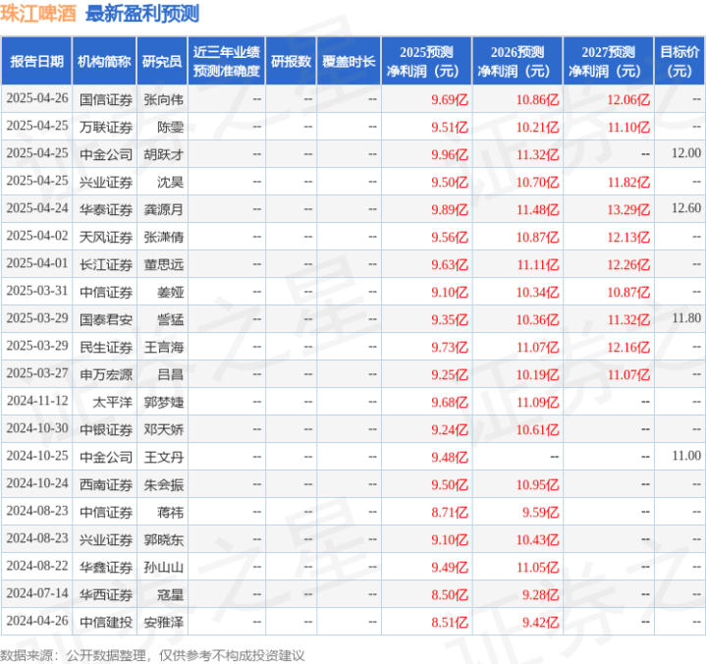706x664 pixels.
Task: Select 万联证券 institution cell
Action: 106,128
